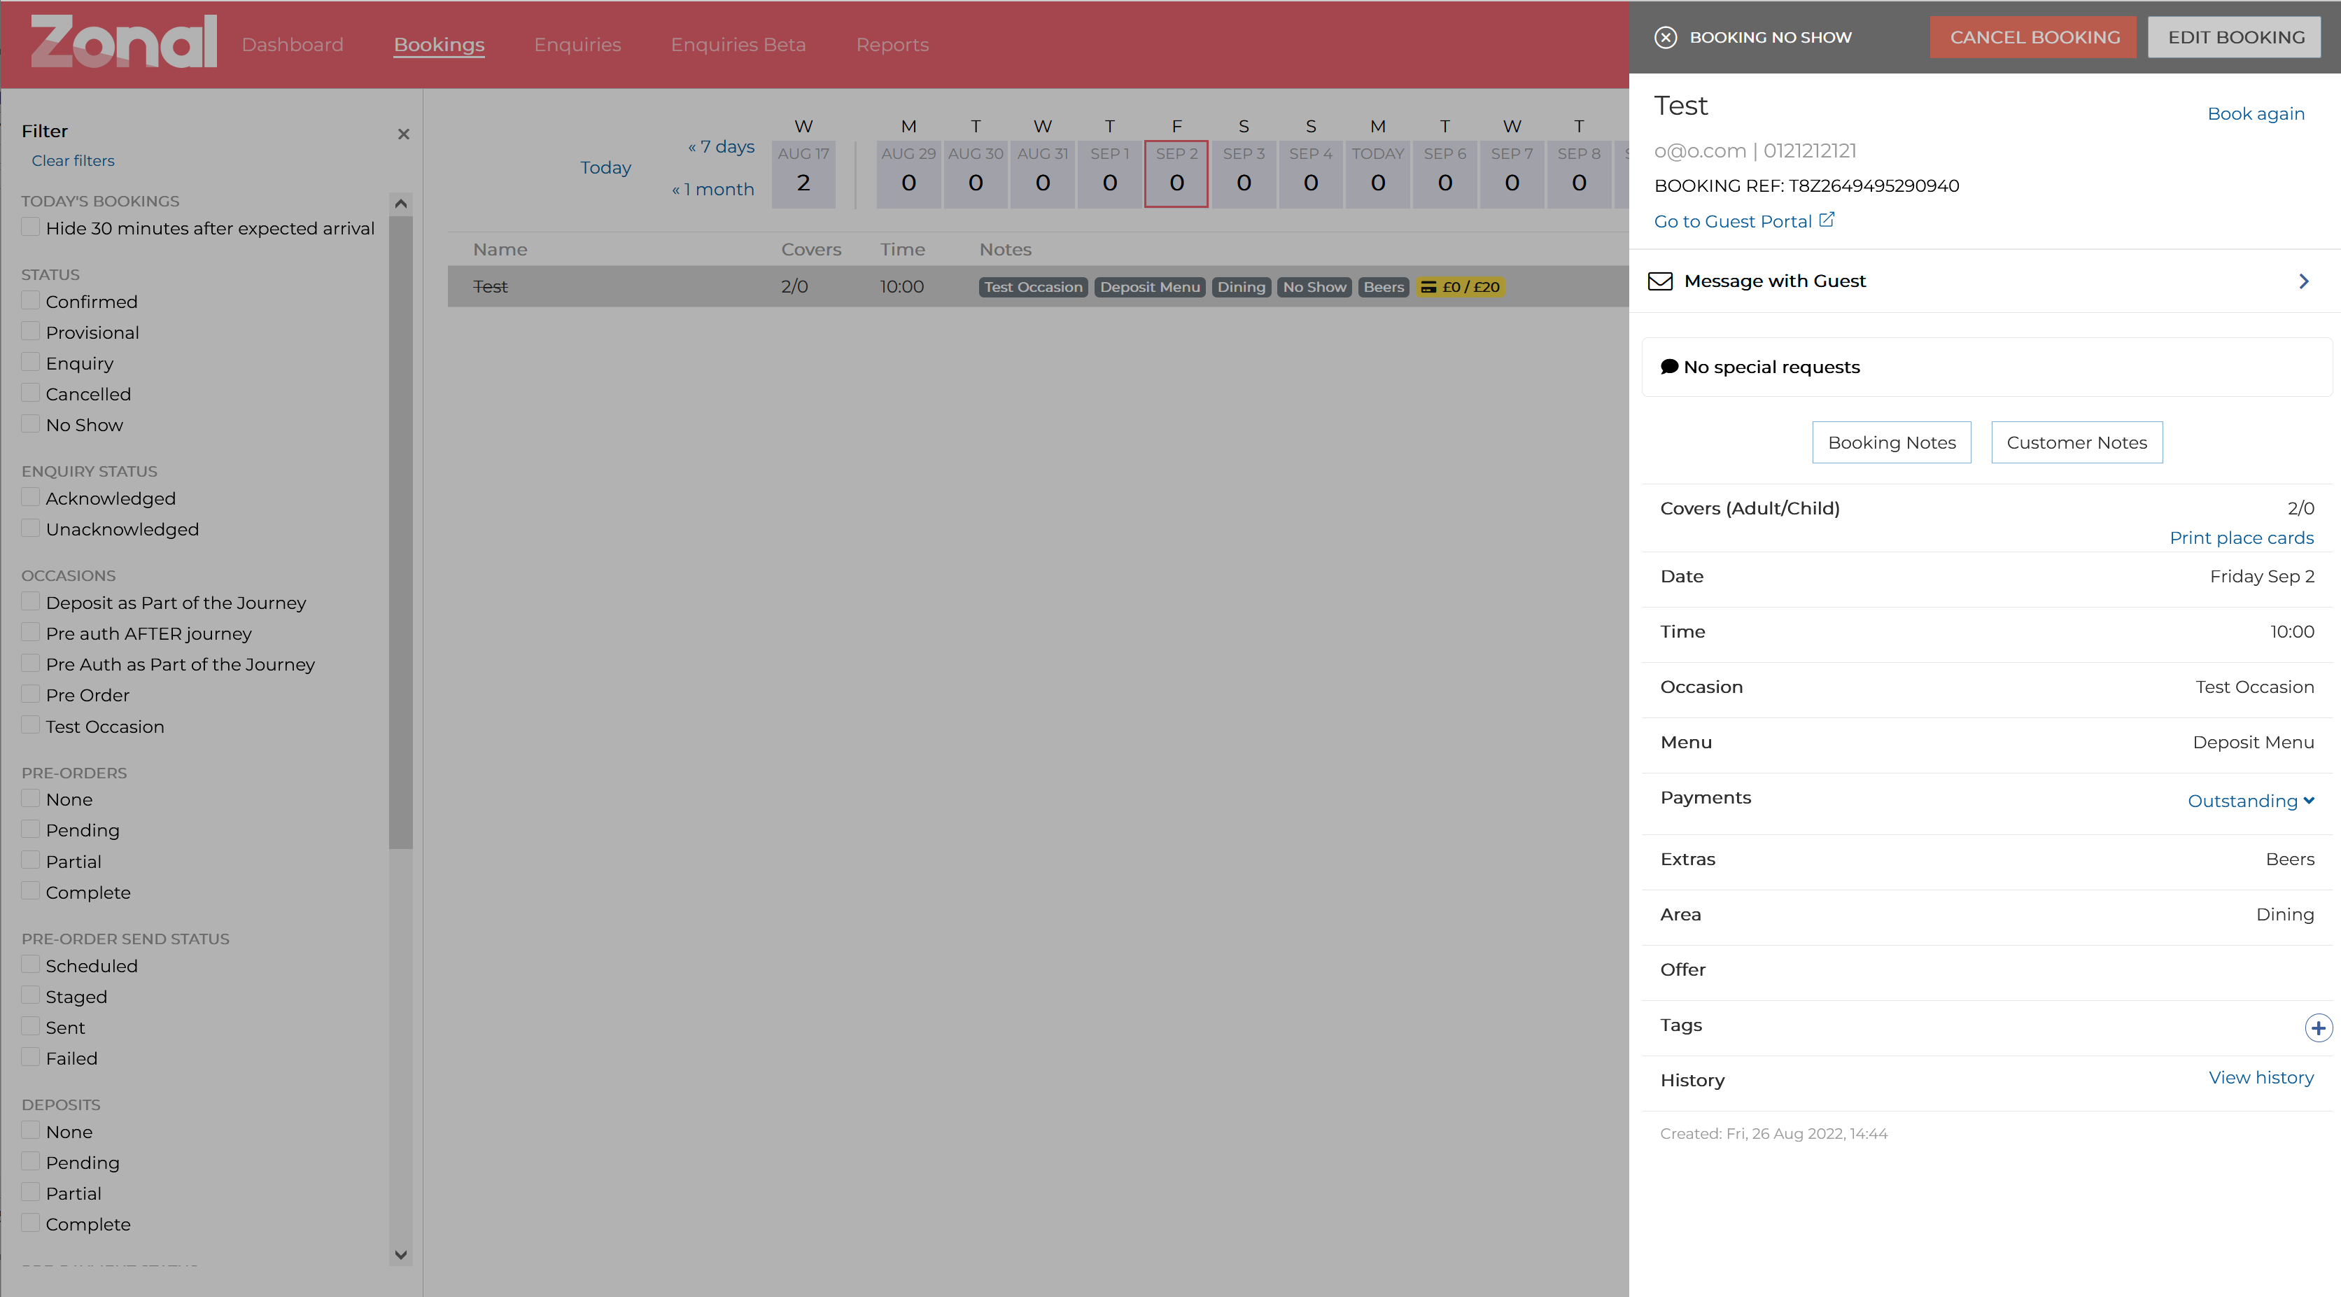Click the speech bubble icon for special requests
Viewport: 2341px width, 1297px height.
pos(1668,366)
